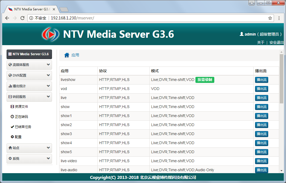Click the scrollbar up arrow
The image size is (286, 183).
pos(281,52)
